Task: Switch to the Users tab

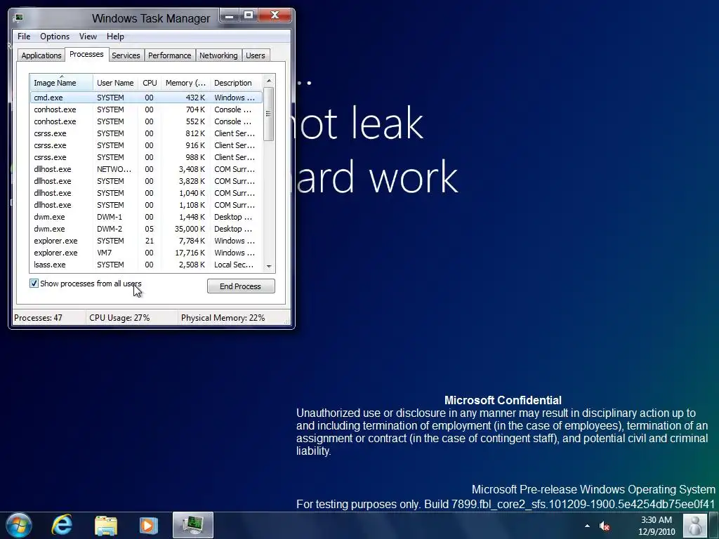Action: pyautogui.click(x=256, y=55)
